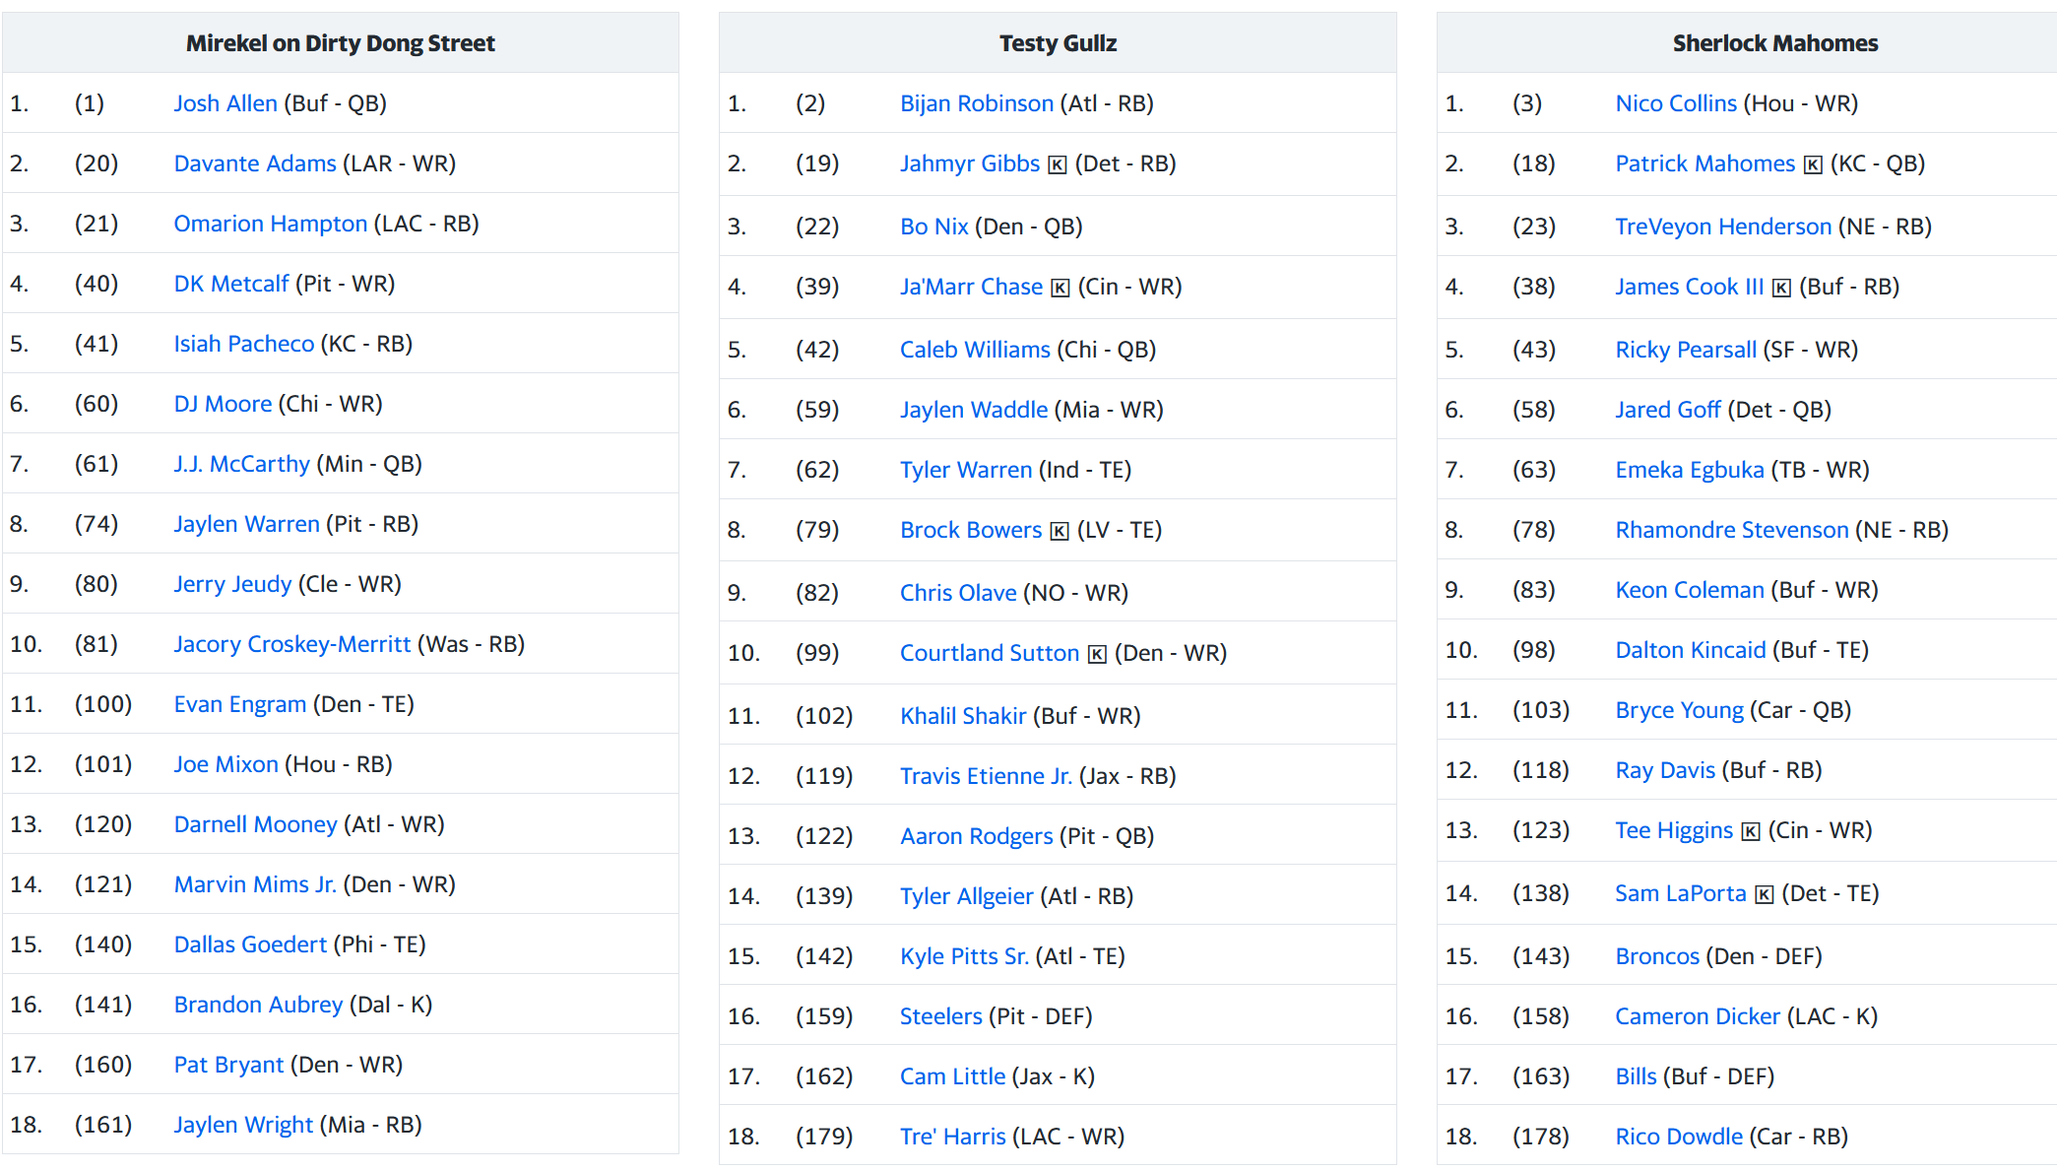Screen dimensions: 2057x1171
Task: Click the Steelers defense link
Action: pos(940,1016)
